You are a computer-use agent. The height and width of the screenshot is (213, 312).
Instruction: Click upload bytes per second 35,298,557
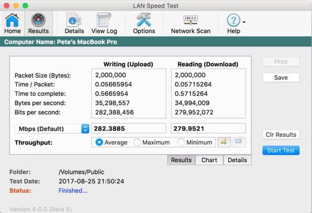[x=112, y=103]
